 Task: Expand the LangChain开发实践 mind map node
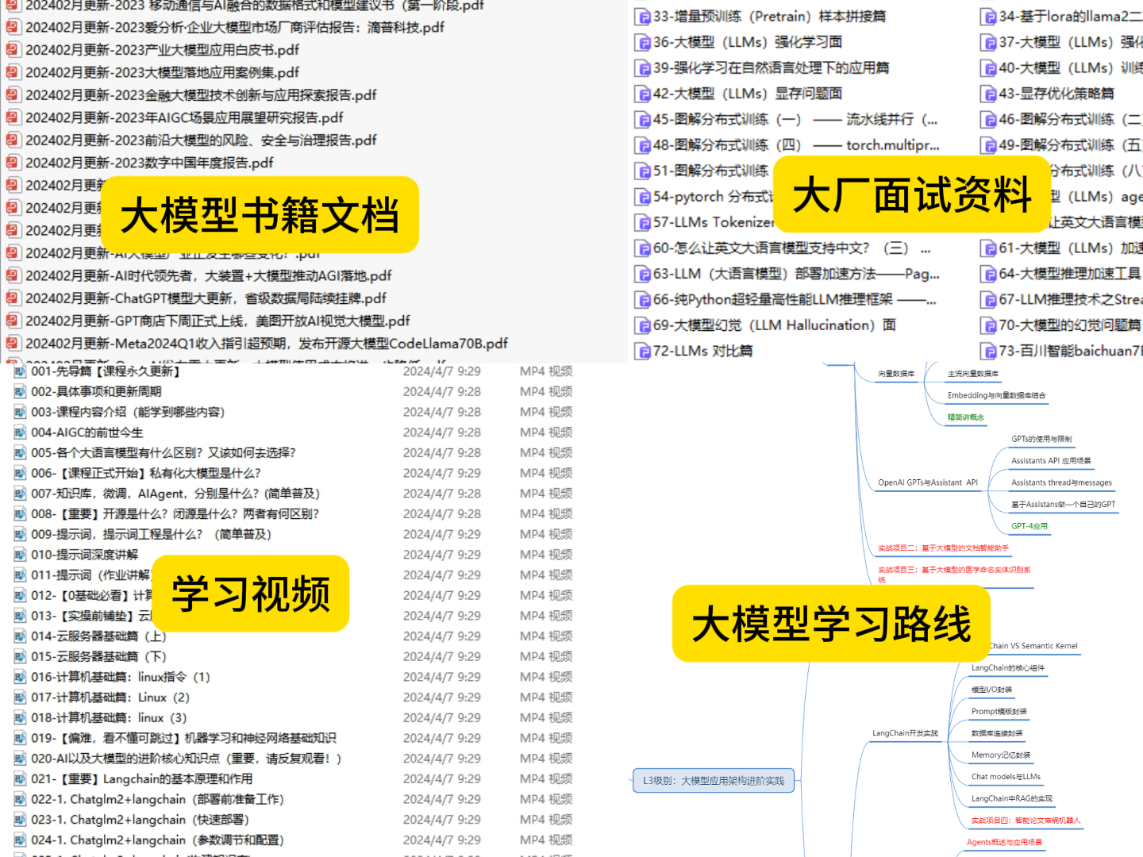tap(905, 733)
